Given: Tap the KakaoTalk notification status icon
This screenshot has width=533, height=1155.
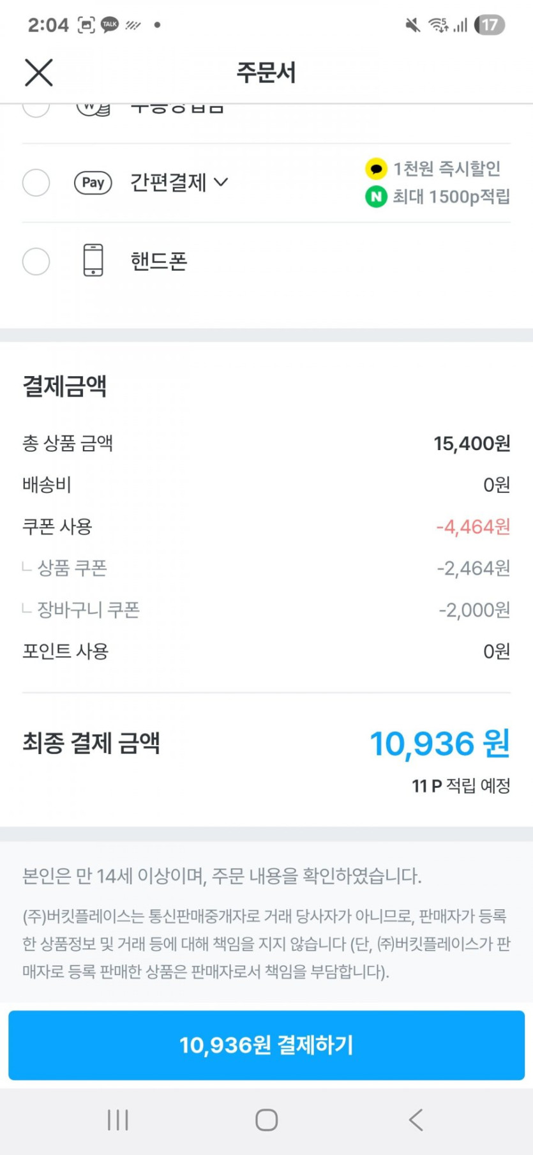Looking at the screenshot, I should [x=110, y=25].
